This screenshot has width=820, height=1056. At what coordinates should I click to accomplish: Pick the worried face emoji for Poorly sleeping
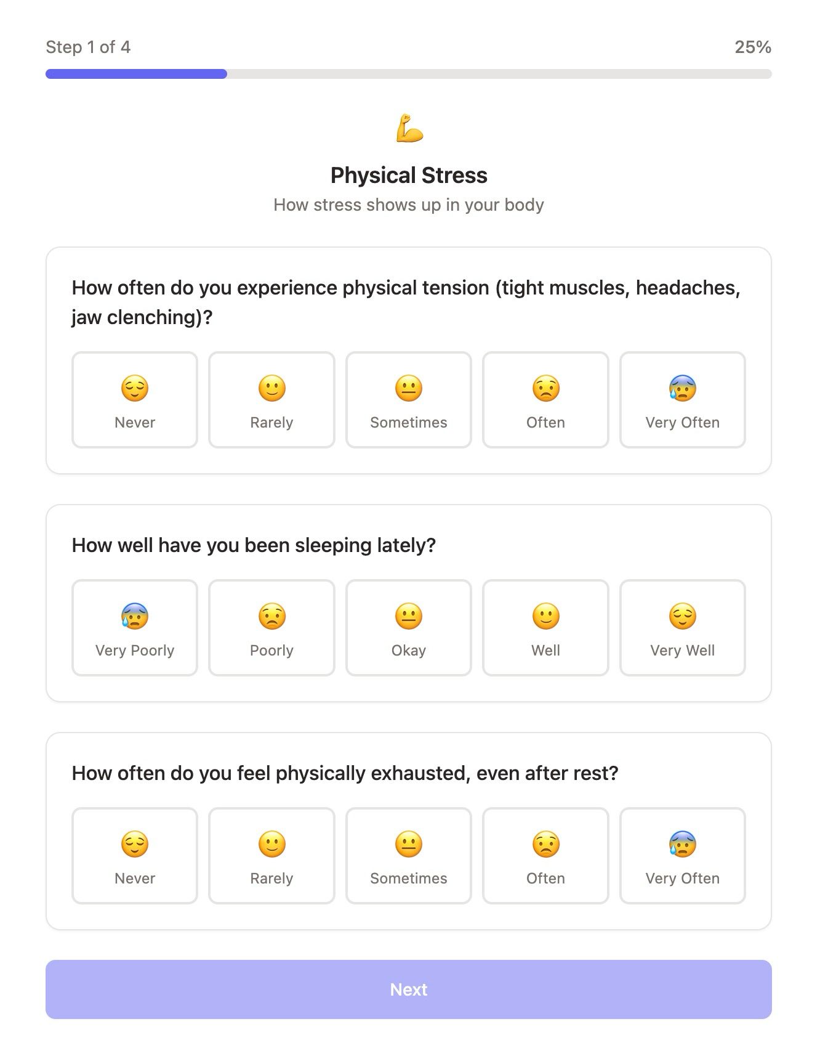coord(271,617)
